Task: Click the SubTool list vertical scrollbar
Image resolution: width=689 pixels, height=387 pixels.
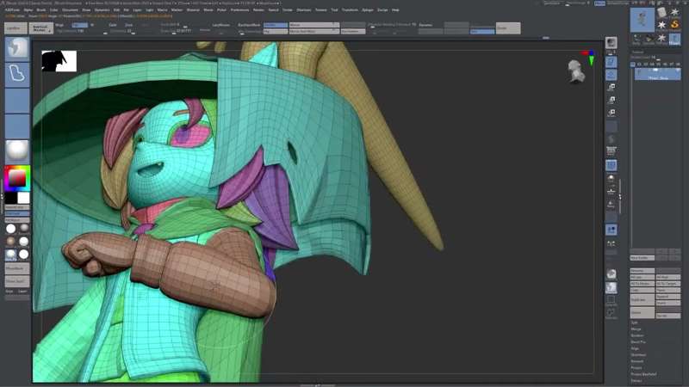Action: click(x=632, y=158)
